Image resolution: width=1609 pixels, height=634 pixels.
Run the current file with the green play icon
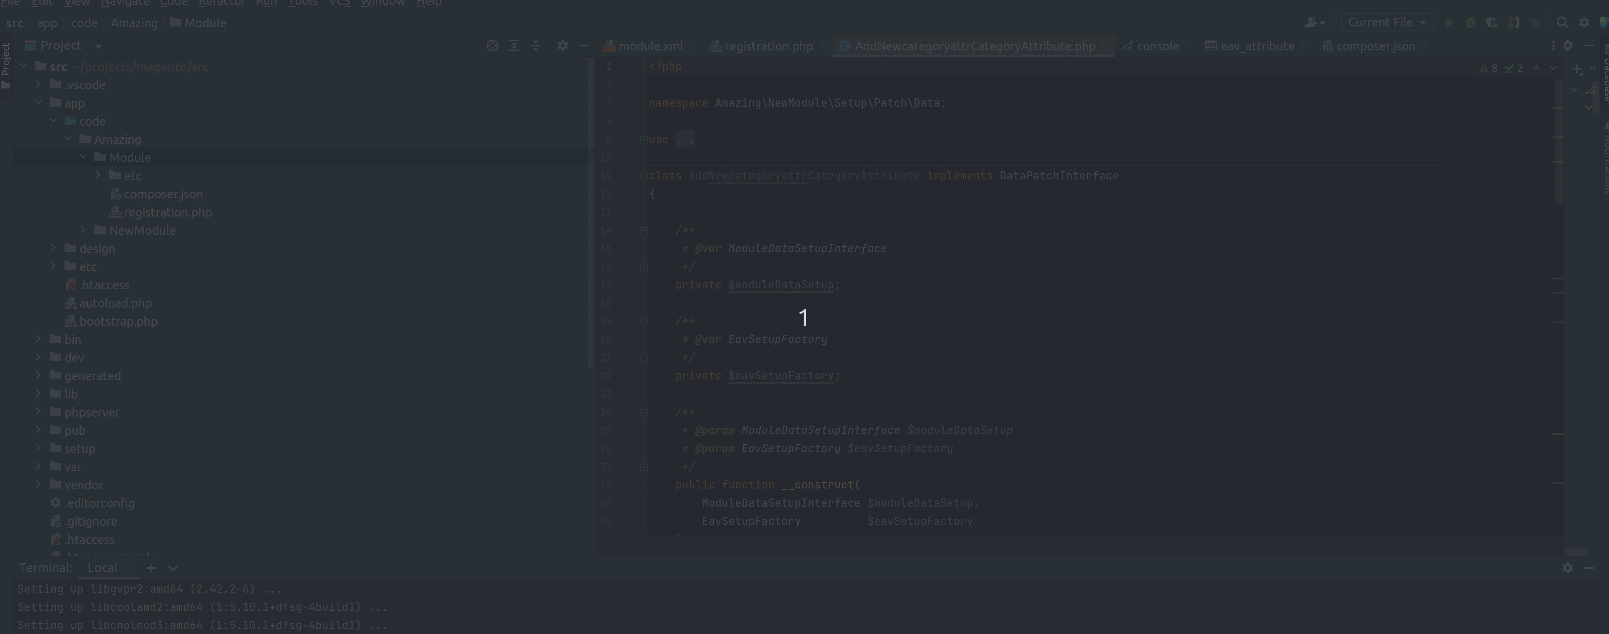click(1449, 22)
